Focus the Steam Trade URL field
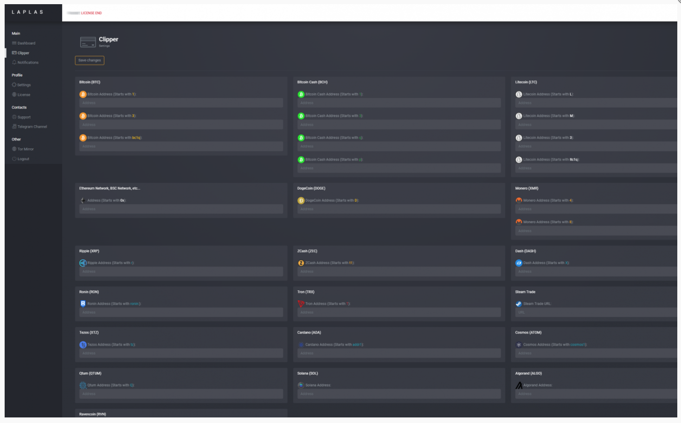This screenshot has height=423, width=681. [596, 313]
